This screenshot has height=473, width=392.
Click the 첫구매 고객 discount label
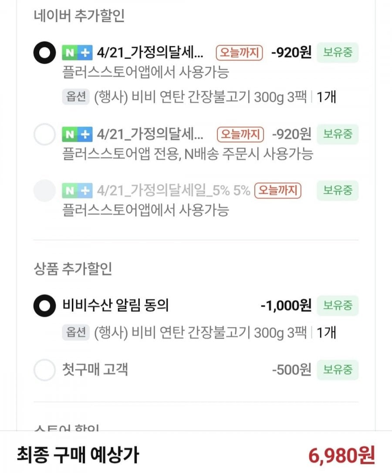95,371
